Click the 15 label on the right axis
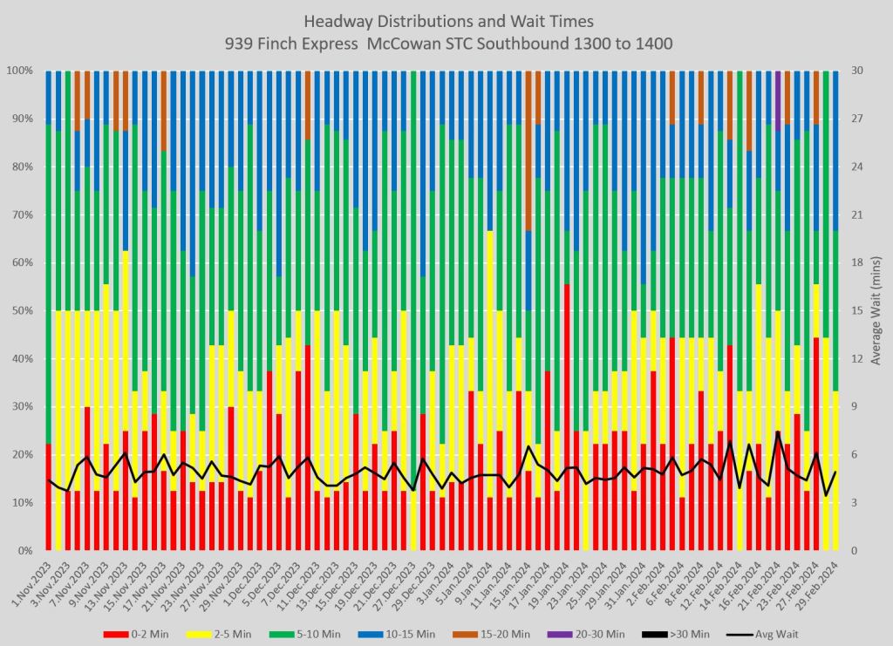Image resolution: width=893 pixels, height=646 pixels. 857,310
